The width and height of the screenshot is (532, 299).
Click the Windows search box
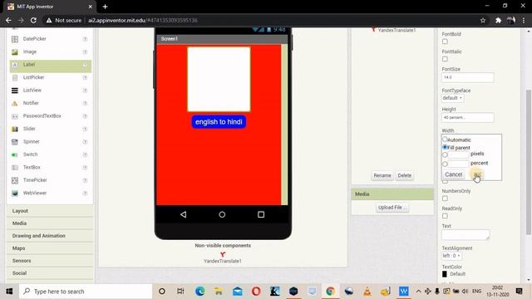tap(85, 292)
